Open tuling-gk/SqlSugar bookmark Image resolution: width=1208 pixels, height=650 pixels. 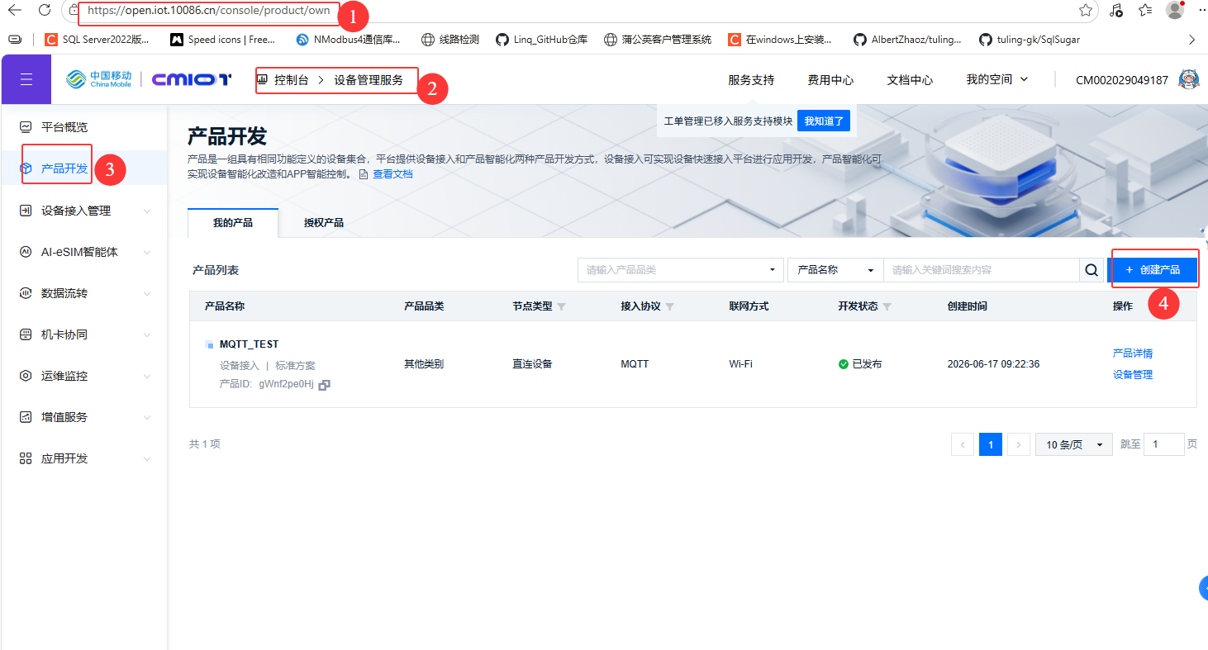click(1029, 39)
